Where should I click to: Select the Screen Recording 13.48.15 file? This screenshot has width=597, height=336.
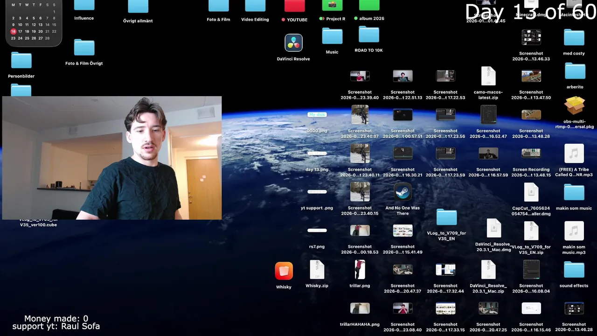point(531,153)
